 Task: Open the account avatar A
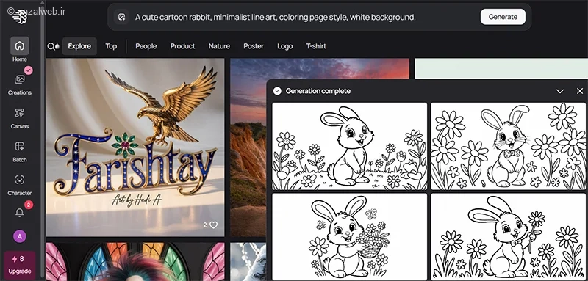pyautogui.click(x=20, y=236)
